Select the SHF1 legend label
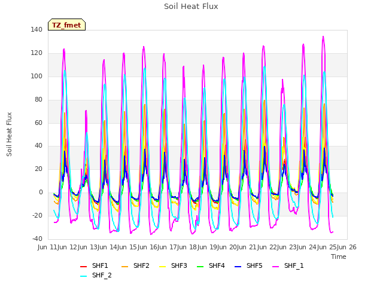This screenshot has height=287, width=383. (100, 265)
